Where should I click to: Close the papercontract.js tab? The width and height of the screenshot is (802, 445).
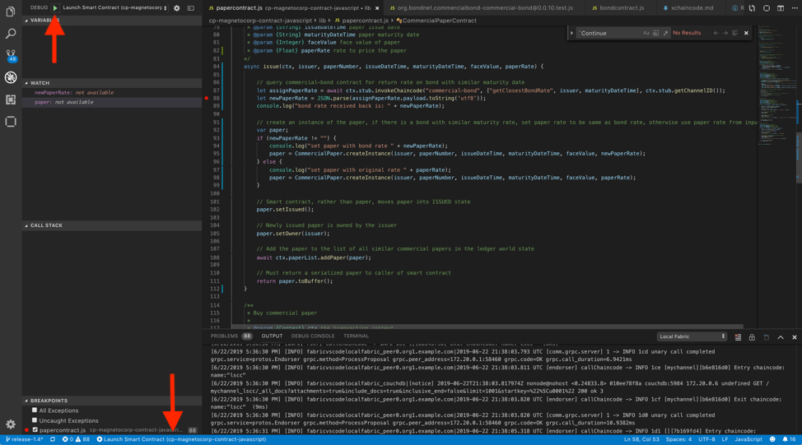pyautogui.click(x=377, y=8)
